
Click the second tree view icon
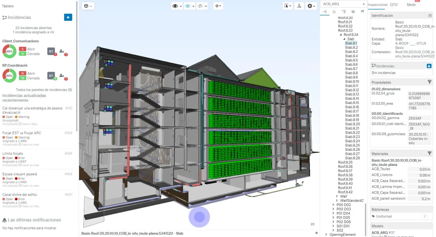334,12
